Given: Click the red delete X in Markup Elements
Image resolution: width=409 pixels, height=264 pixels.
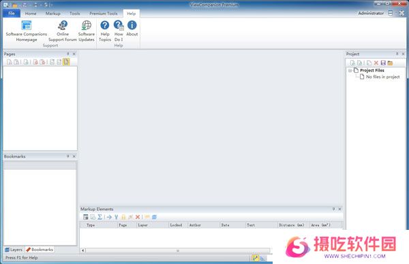Looking at the screenshot, I should click(138, 217).
